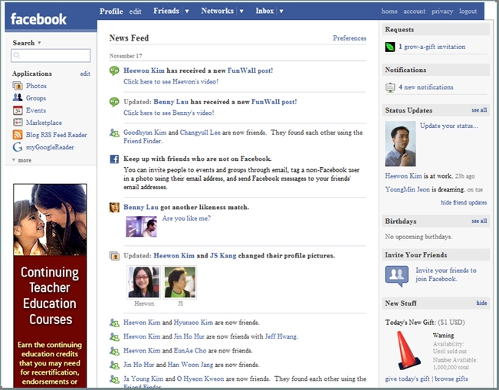Click friend icon beside Jin Ho Hur and Jeff Hwang story
This screenshot has height=390, width=499.
point(114,337)
